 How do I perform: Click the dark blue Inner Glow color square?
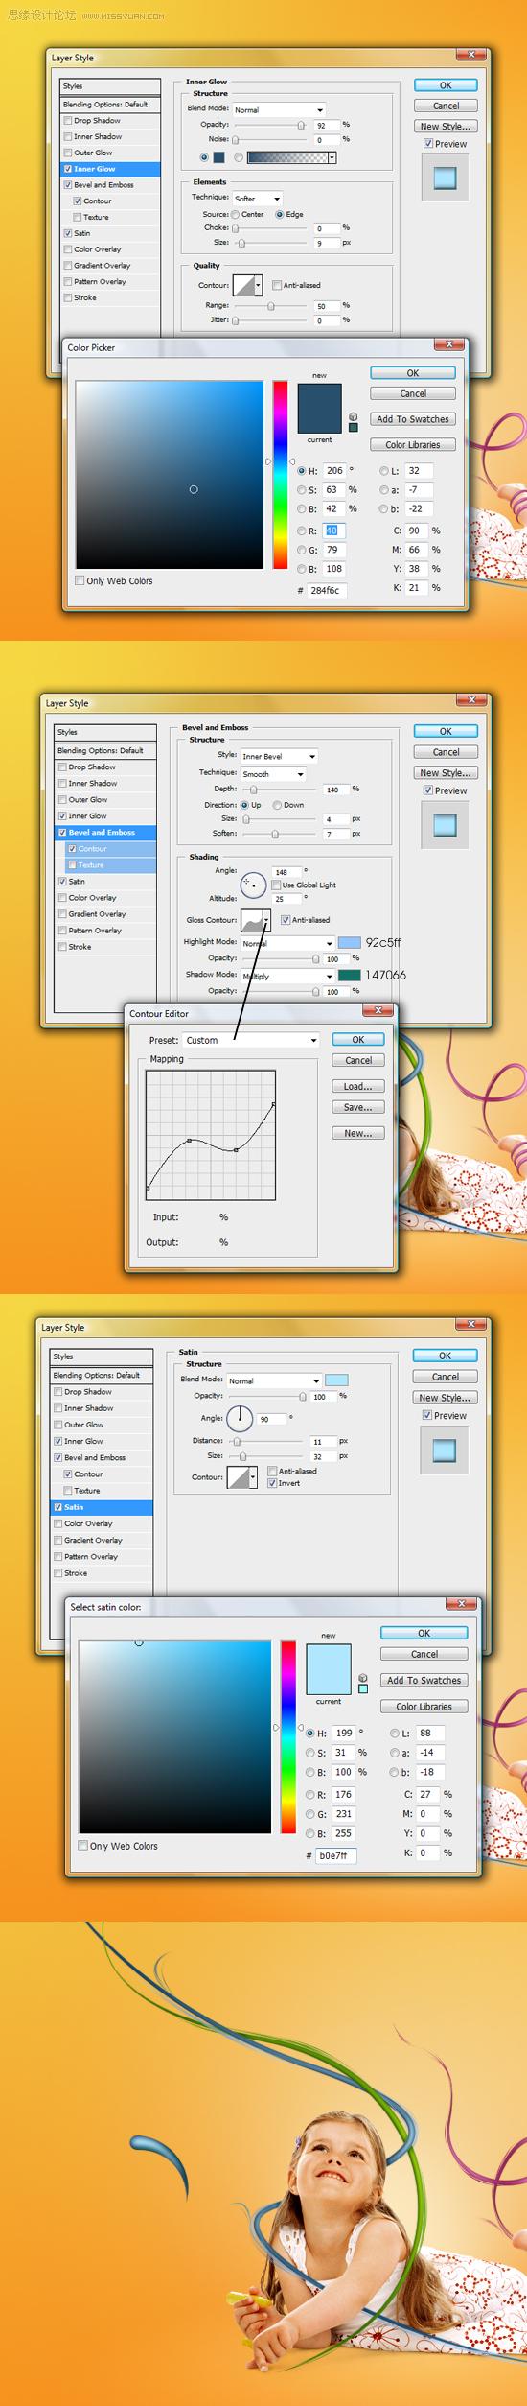pos(218,157)
